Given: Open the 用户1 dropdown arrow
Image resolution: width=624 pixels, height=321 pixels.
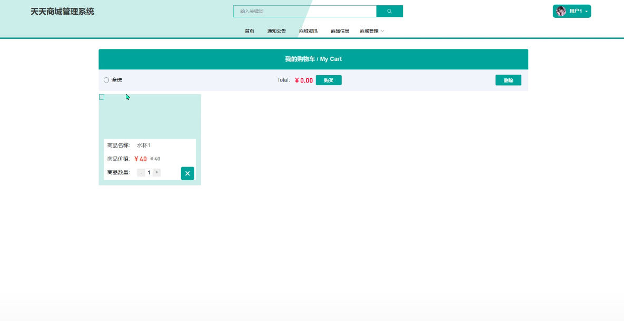Looking at the screenshot, I should (x=587, y=12).
